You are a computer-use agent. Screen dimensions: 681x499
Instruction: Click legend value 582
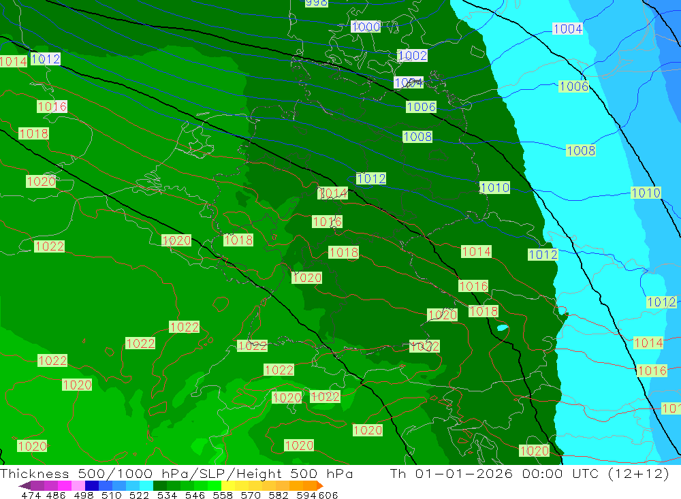tap(279, 495)
